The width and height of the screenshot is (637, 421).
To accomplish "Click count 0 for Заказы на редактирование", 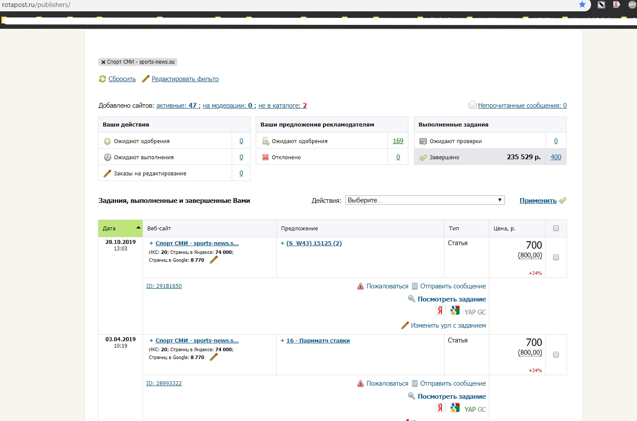I will click(241, 173).
